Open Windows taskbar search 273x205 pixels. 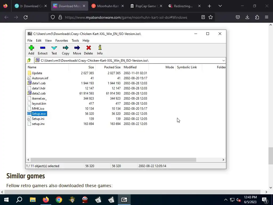click(19, 200)
